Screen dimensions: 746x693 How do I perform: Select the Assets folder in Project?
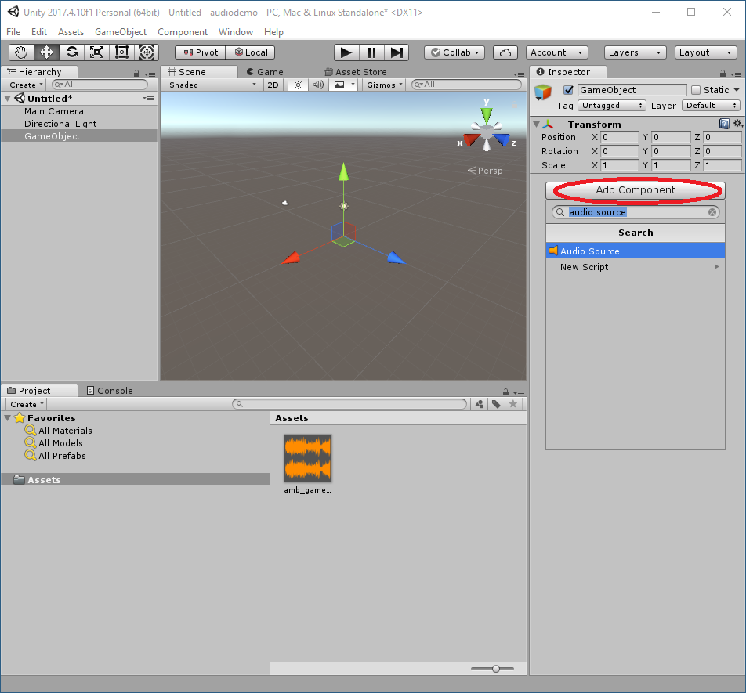pyautogui.click(x=136, y=479)
